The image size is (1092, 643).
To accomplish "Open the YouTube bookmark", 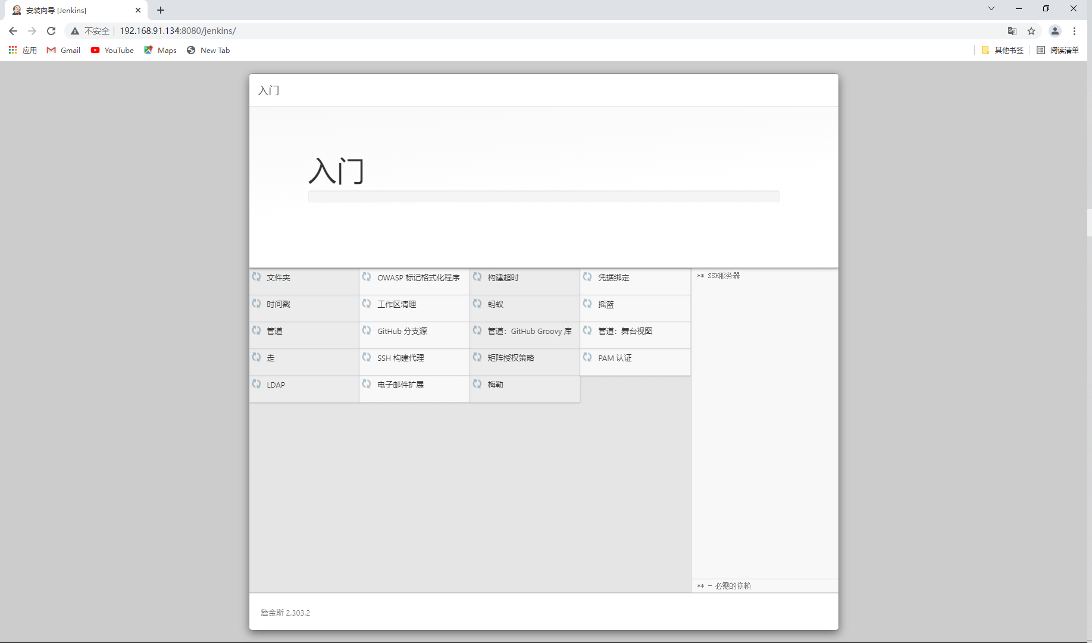I will (x=112, y=50).
